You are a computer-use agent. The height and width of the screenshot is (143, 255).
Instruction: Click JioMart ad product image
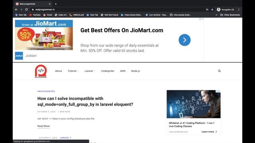pos(44,35)
